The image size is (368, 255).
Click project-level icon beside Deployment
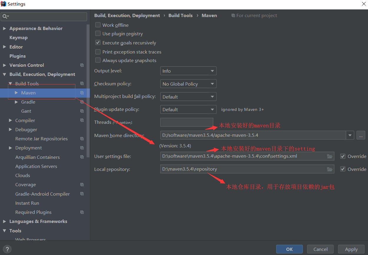[82, 148]
